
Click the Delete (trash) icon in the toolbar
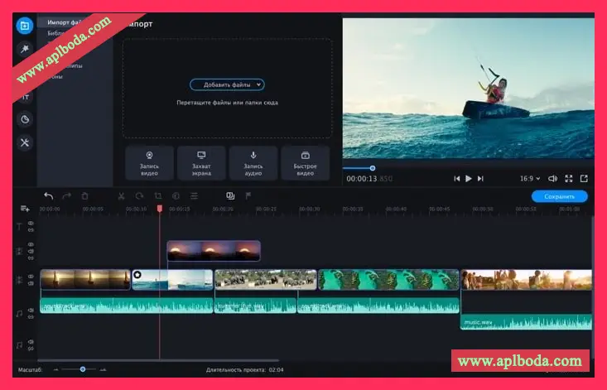click(x=84, y=196)
